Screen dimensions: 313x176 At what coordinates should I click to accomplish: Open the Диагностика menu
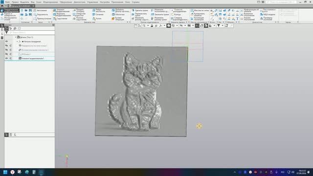click(79, 2)
